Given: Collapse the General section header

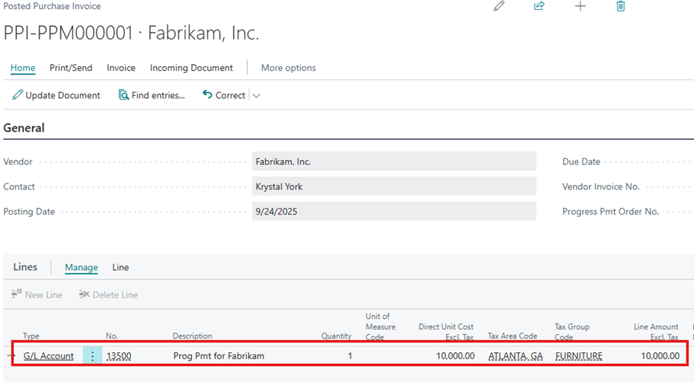Looking at the screenshot, I should pos(24,128).
